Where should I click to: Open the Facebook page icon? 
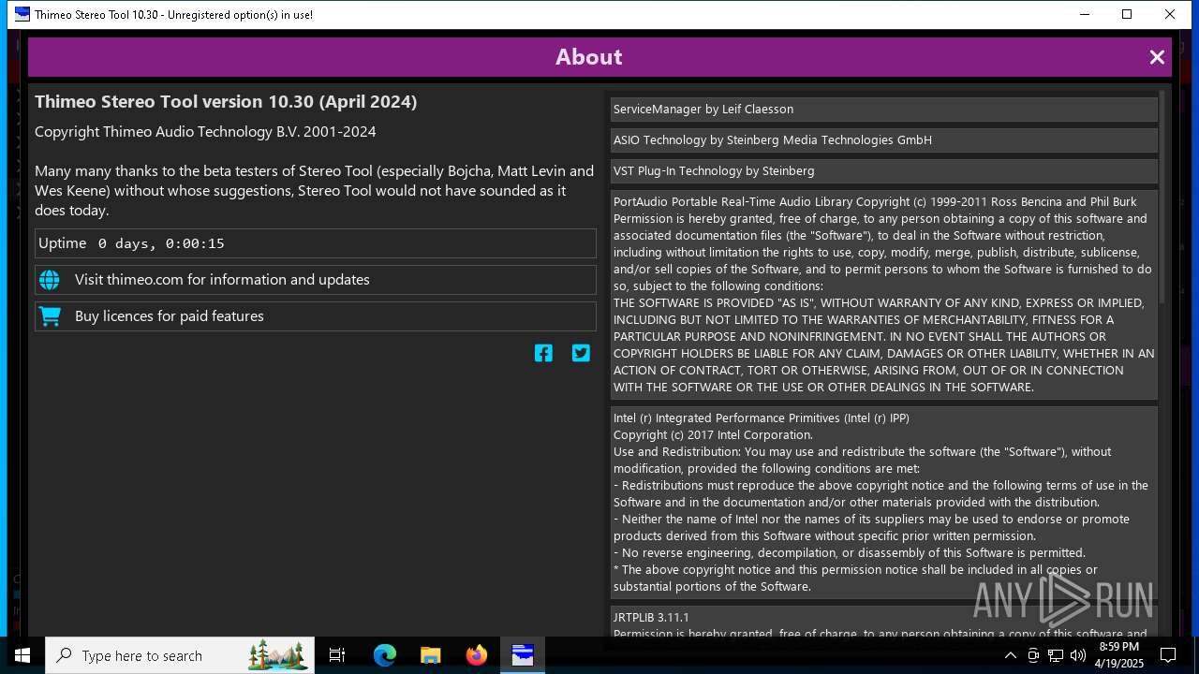tap(543, 353)
